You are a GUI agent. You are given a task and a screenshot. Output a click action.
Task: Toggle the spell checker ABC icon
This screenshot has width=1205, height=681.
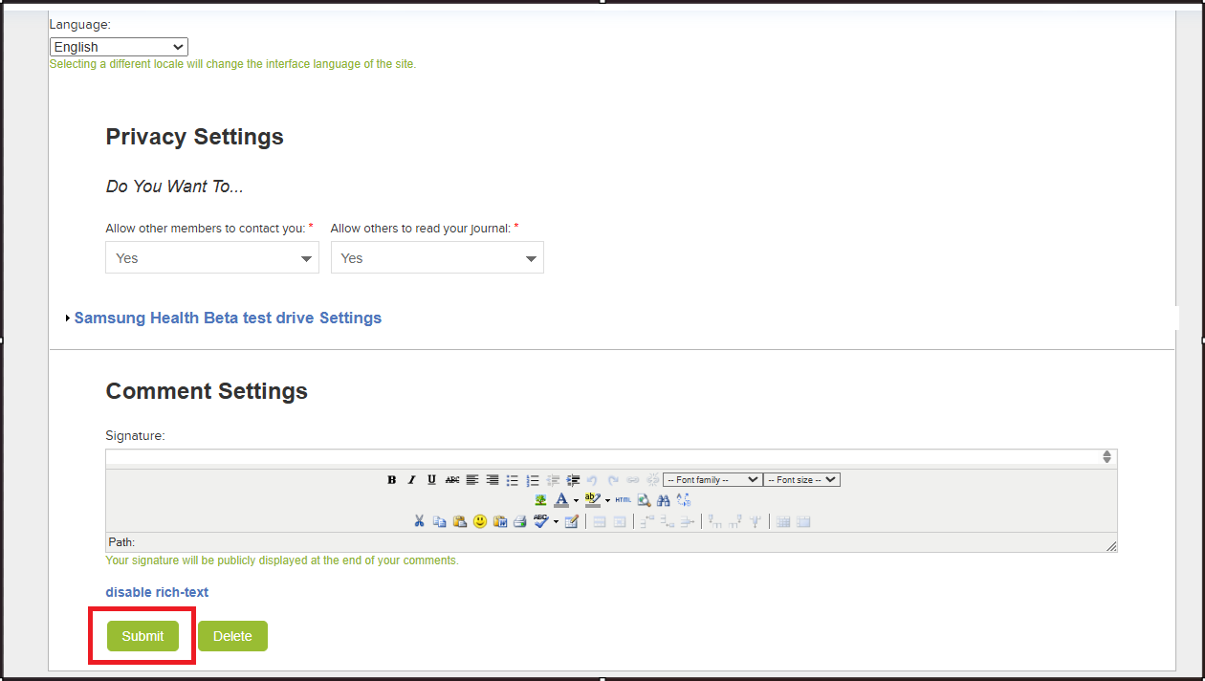541,522
